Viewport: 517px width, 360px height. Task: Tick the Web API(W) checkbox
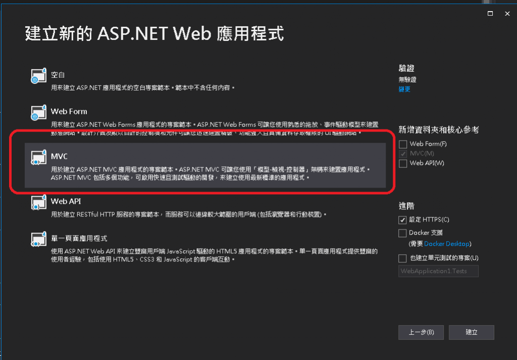403,163
